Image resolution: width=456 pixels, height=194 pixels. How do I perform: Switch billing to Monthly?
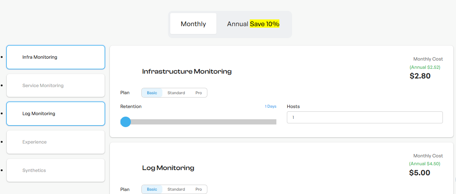pyautogui.click(x=193, y=24)
